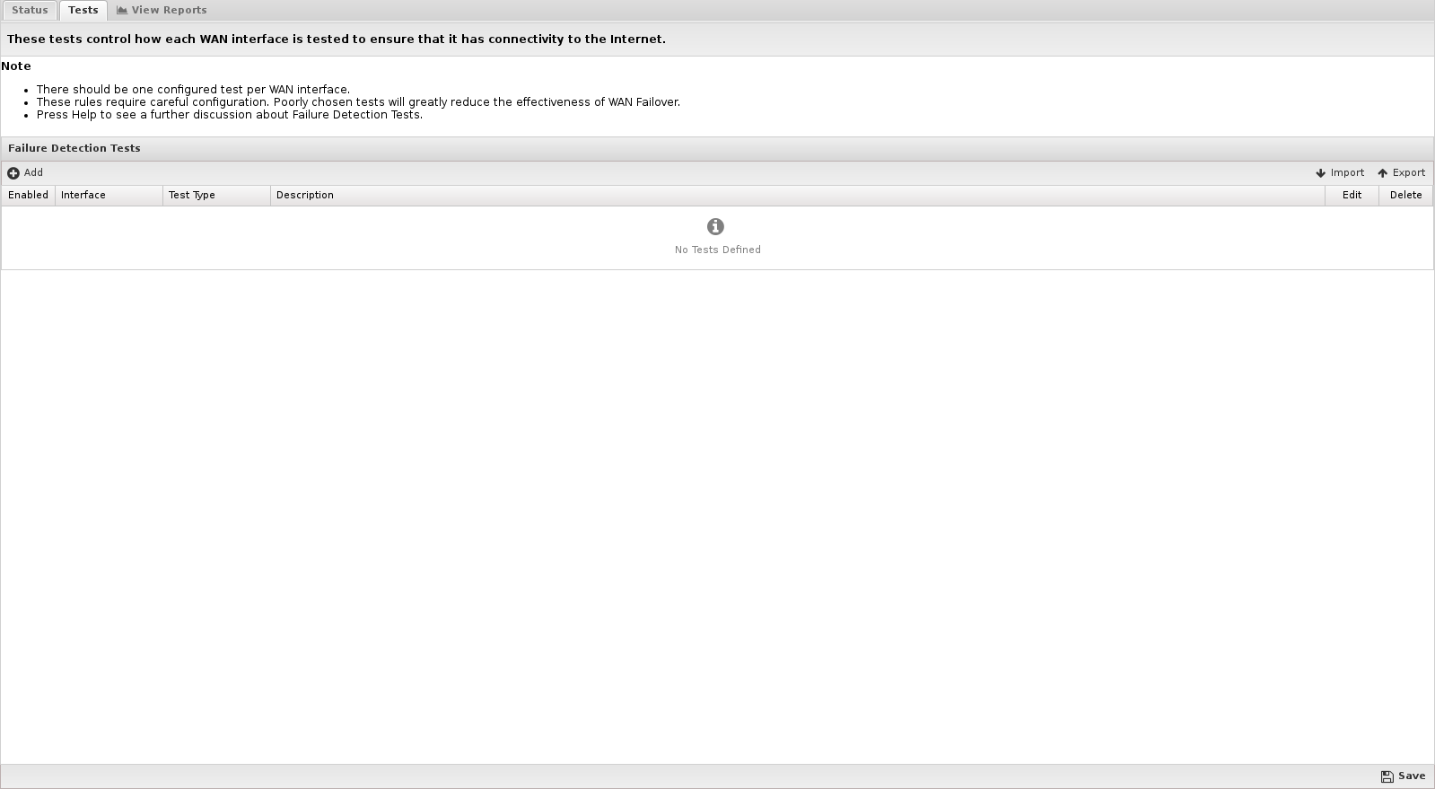Click the No Tests Defined message

717,250
